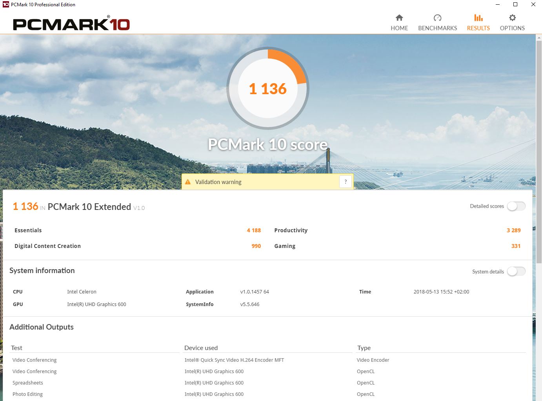Click the circular 1 136 score gauge
This screenshot has height=401, width=542.
pos(268,88)
